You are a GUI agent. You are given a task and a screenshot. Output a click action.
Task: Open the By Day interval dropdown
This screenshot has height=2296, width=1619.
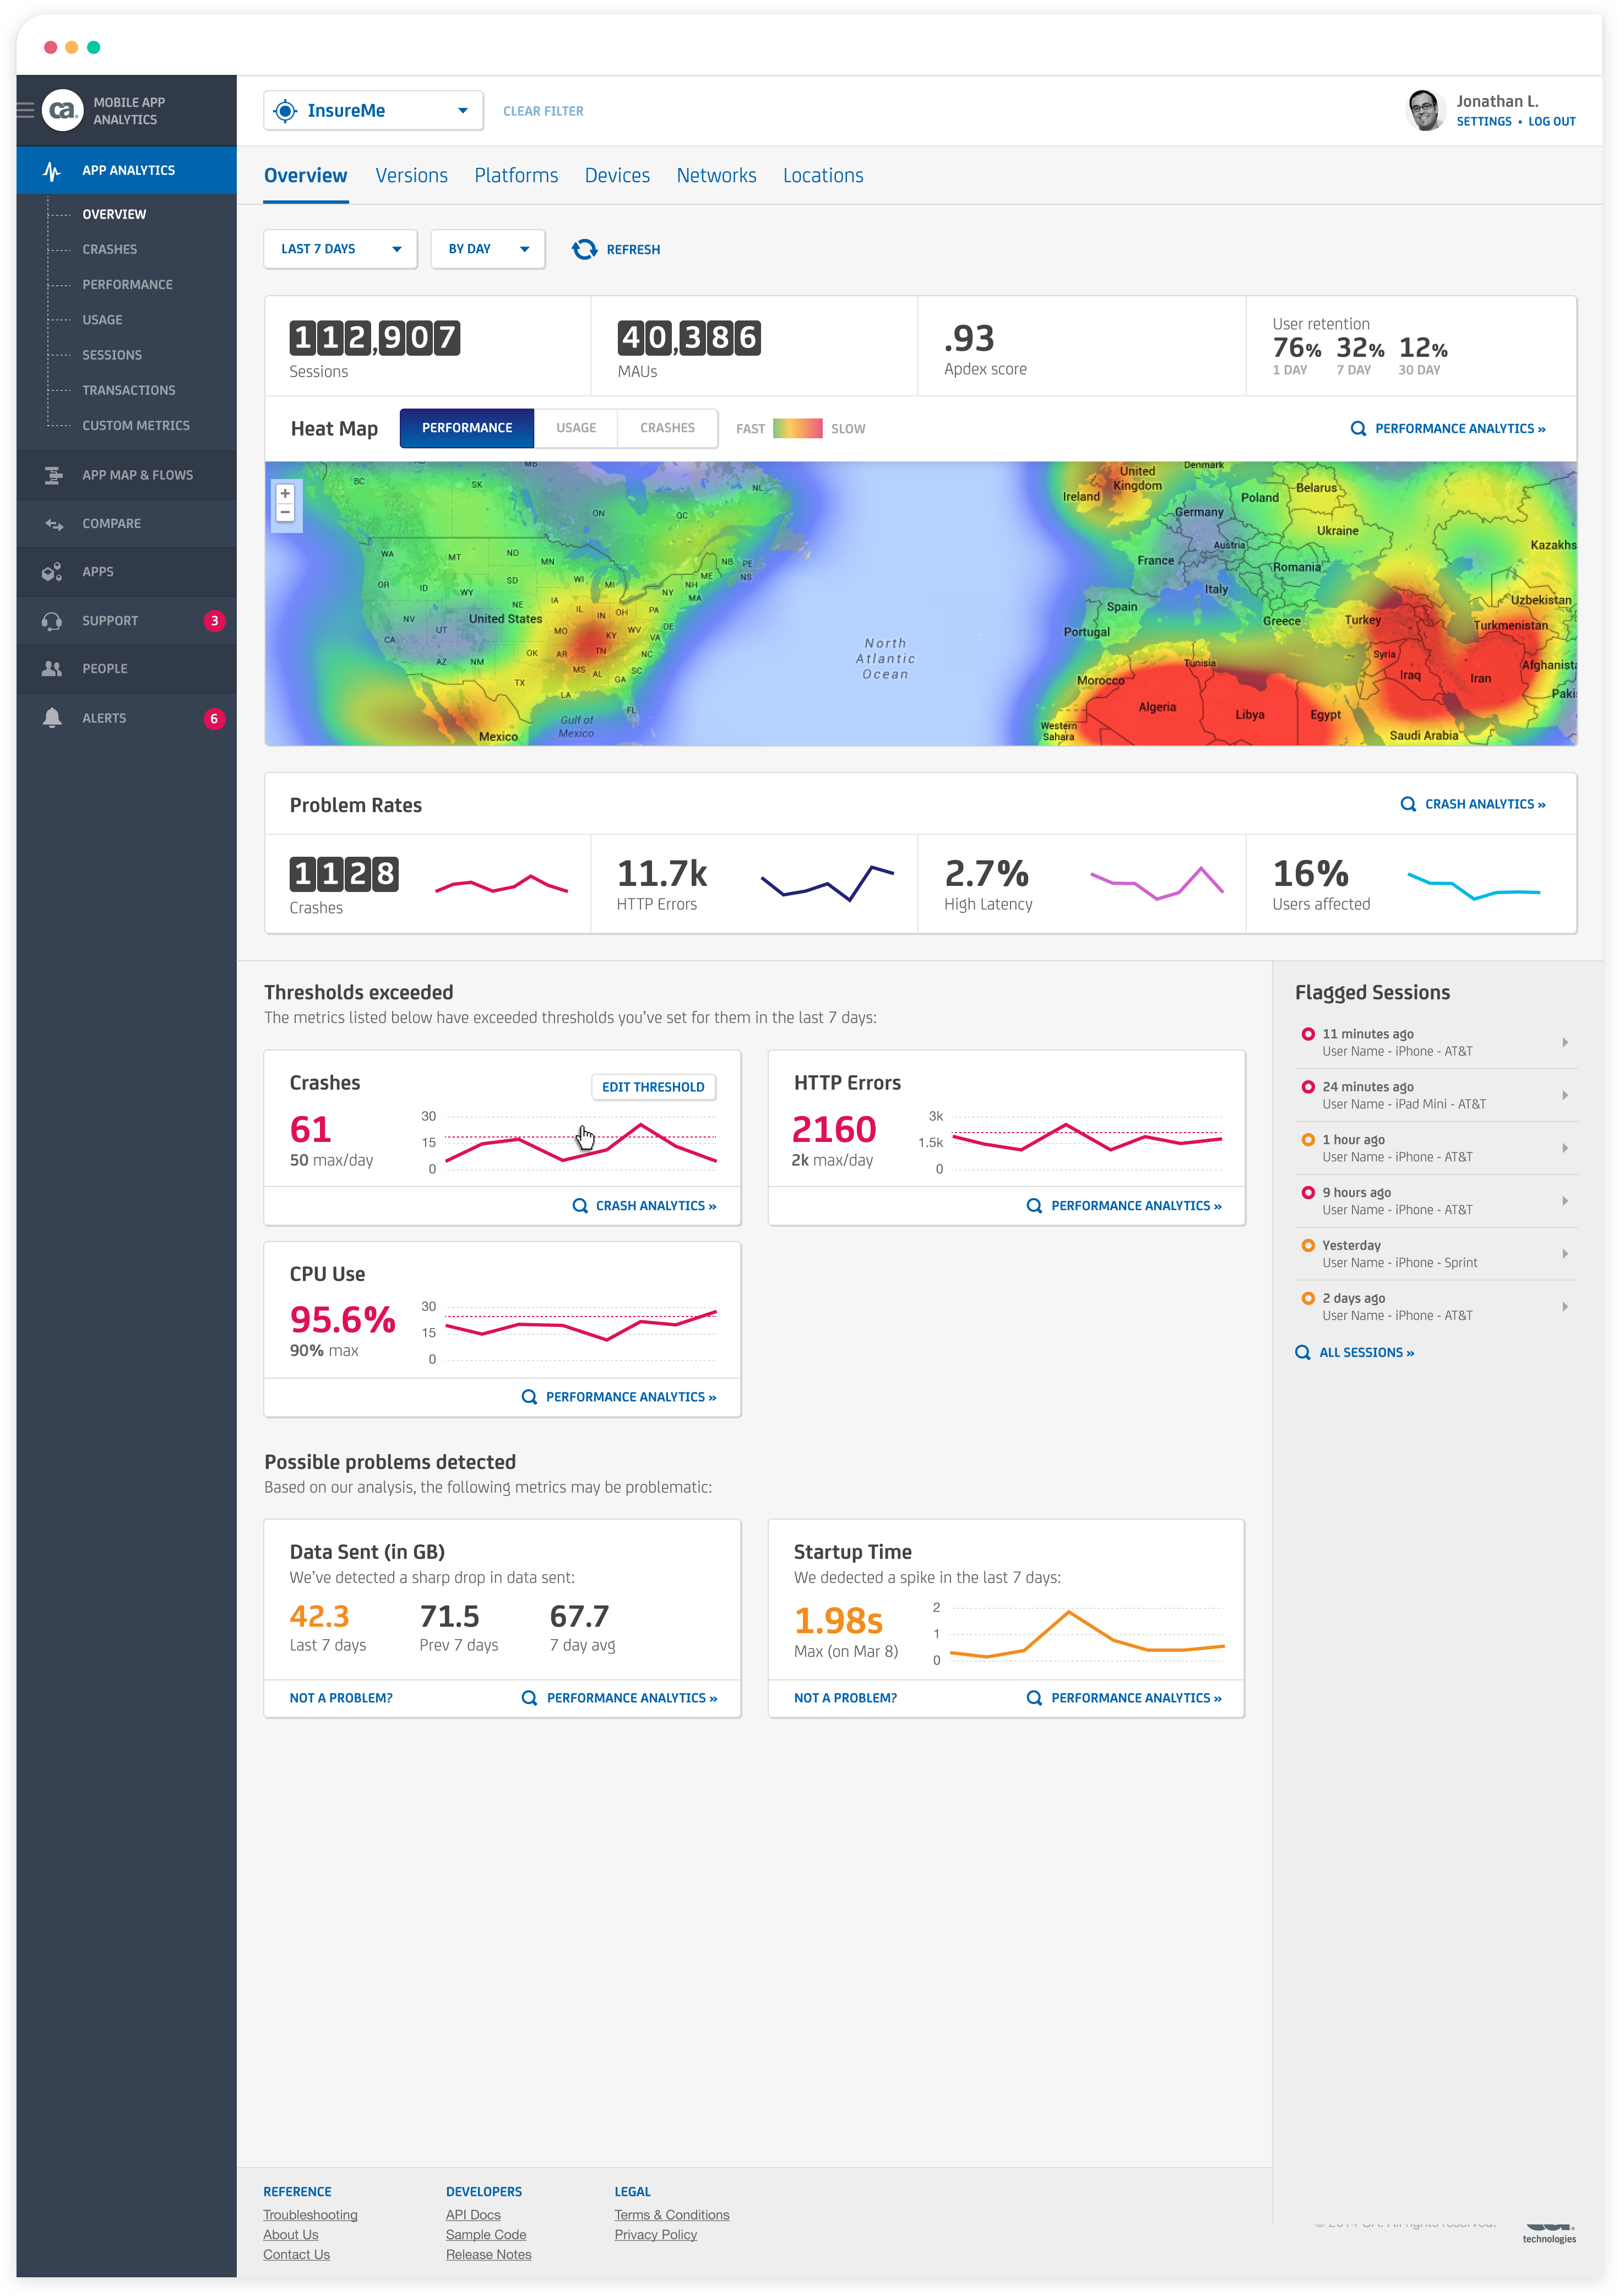[x=488, y=249]
